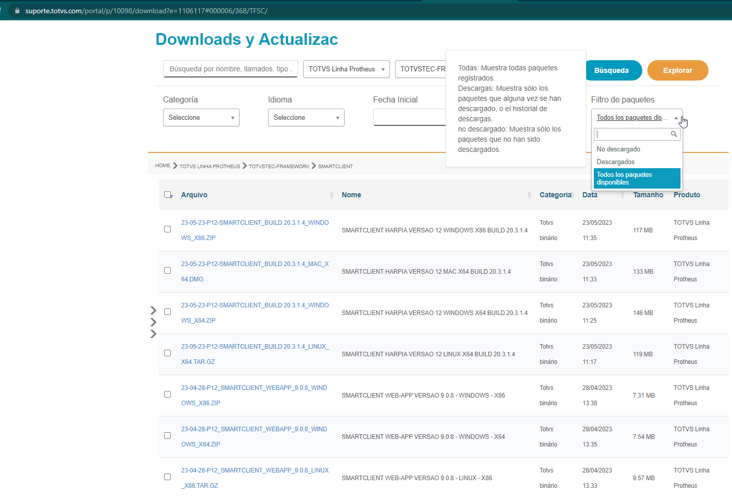The width and height of the screenshot is (732, 498).
Task: Download SMARTCLIENT_BUILD 20.3.1.4_WINDOWS_X86.ZIP file link
Action: click(255, 230)
